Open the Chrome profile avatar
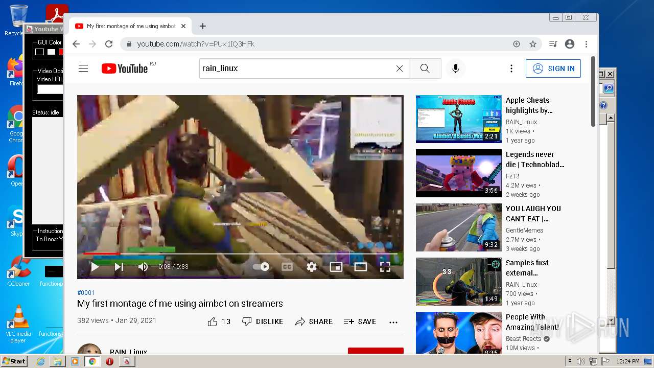Image resolution: width=654 pixels, height=368 pixels. (570, 44)
